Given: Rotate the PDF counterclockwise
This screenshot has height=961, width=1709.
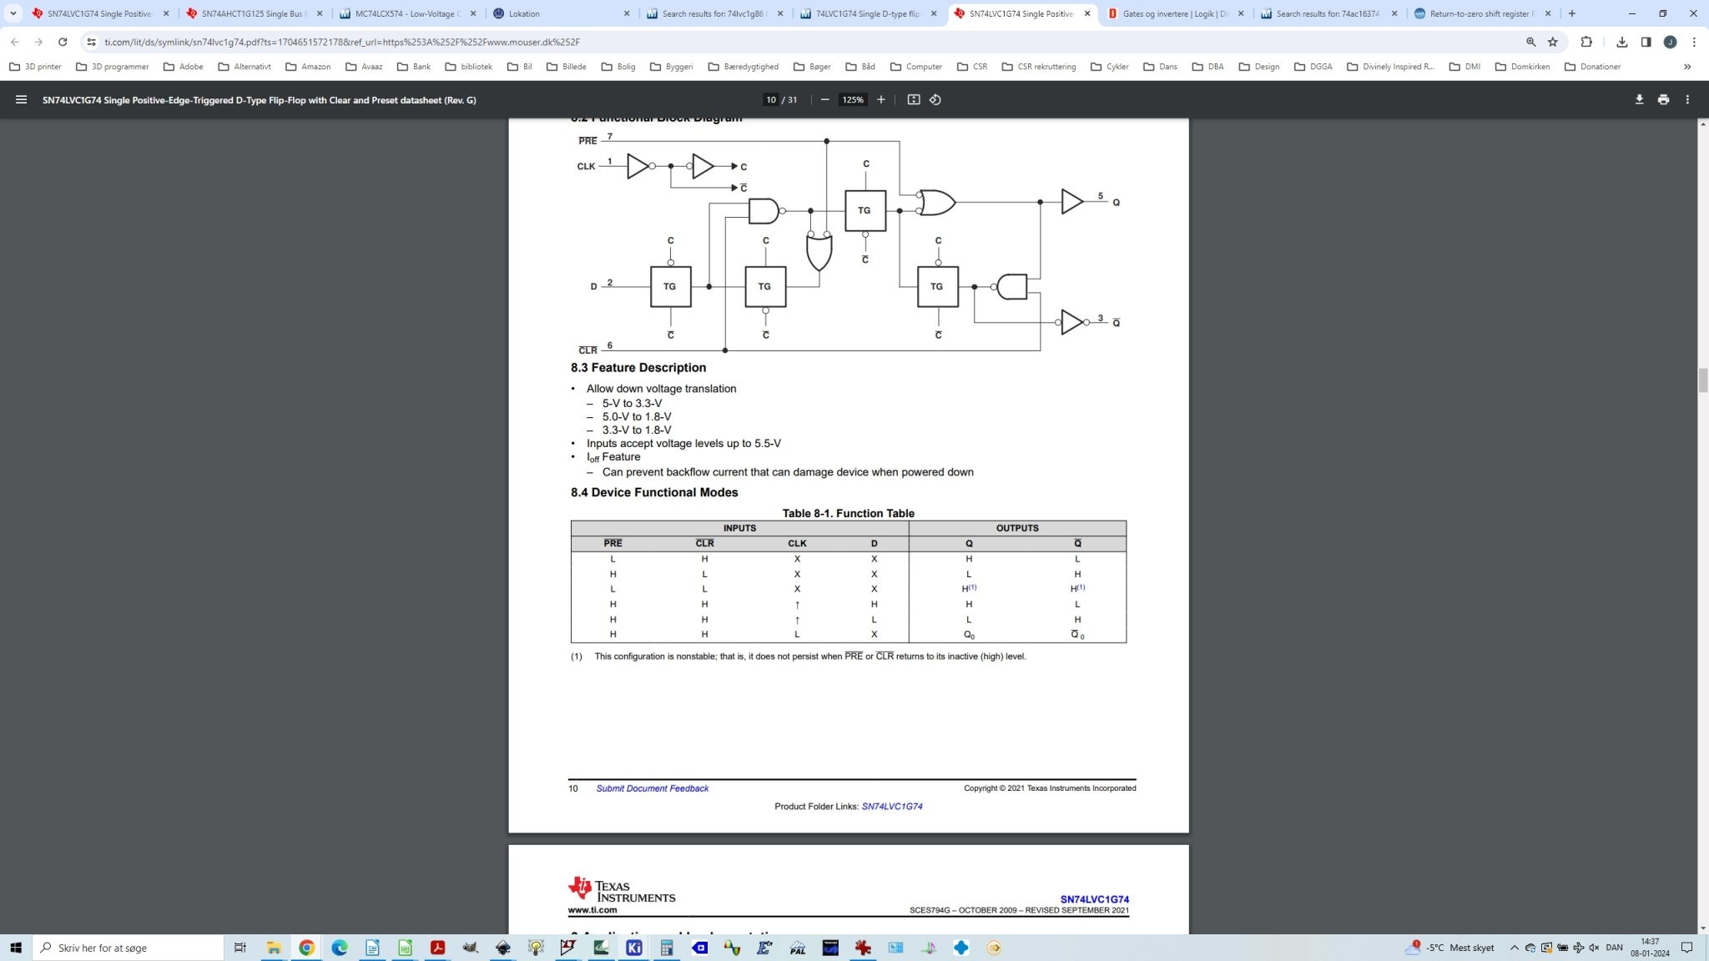Looking at the screenshot, I should [935, 99].
